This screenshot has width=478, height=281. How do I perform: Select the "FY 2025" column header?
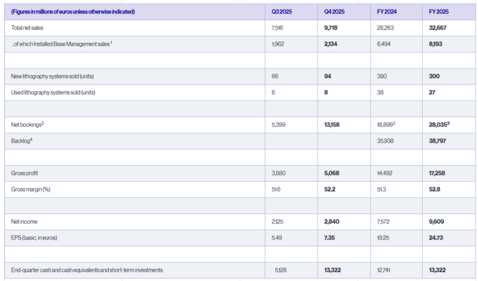pyautogui.click(x=438, y=12)
